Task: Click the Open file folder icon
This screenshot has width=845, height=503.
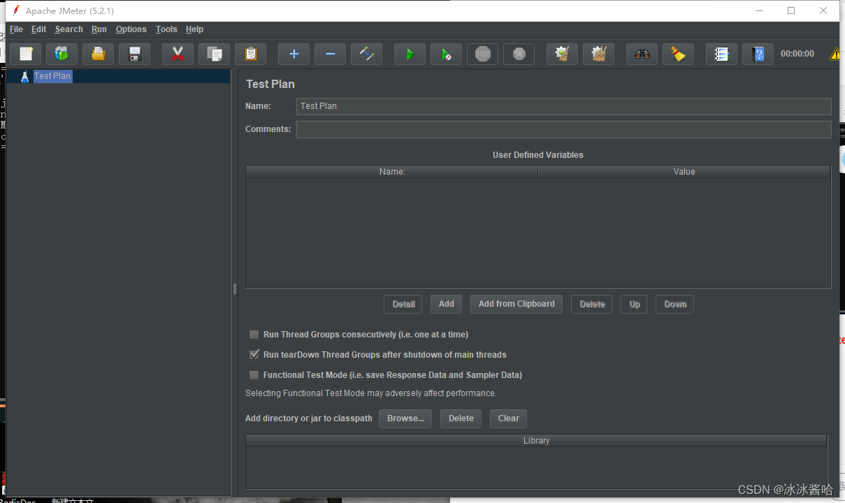Action: click(x=99, y=54)
